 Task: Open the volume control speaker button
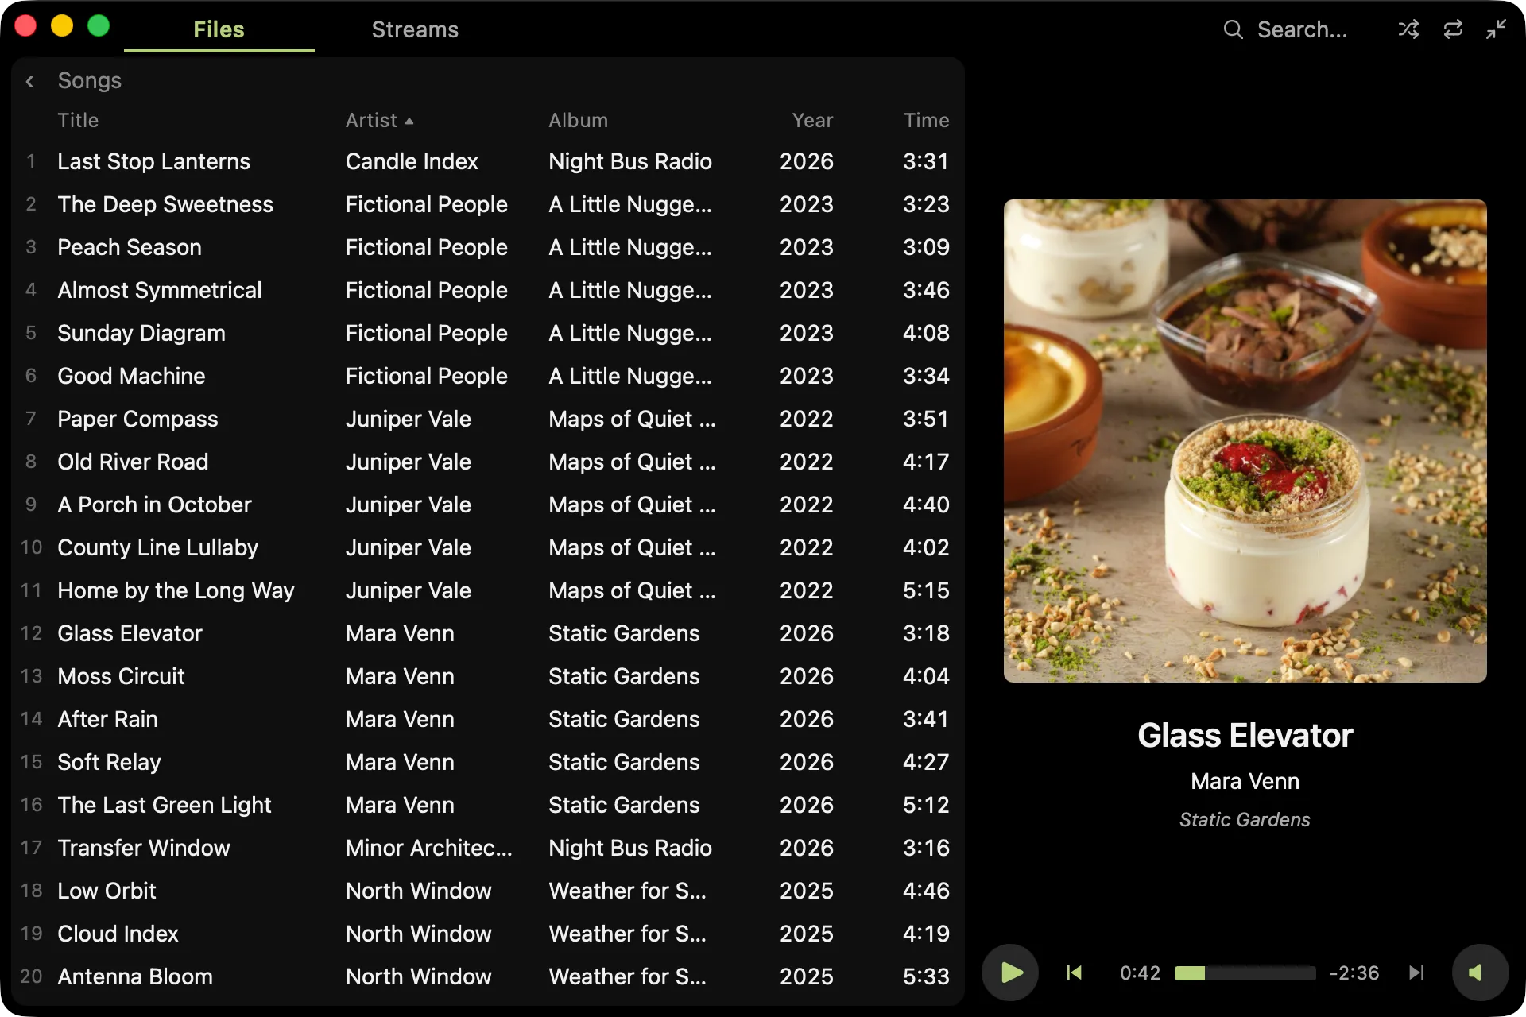pyautogui.click(x=1480, y=973)
